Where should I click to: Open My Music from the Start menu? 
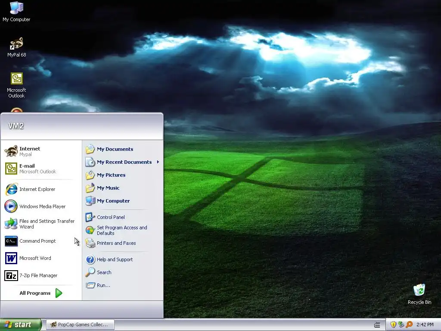pos(123,188)
